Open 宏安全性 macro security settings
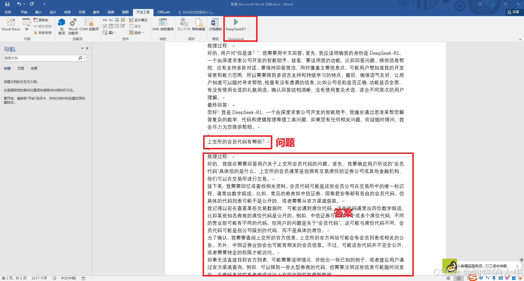Screen dimensions: 524x281 coord(43,32)
